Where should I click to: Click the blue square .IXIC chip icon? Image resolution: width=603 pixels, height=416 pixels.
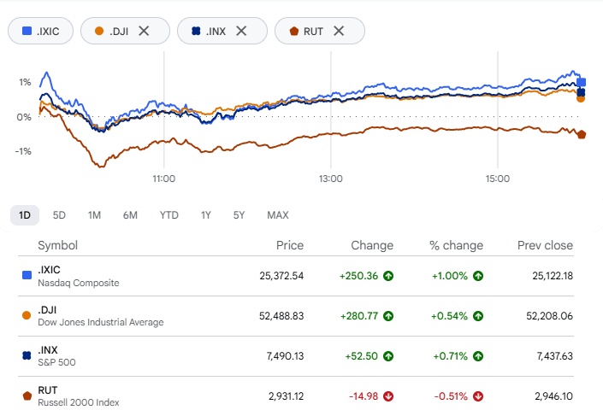pos(27,31)
